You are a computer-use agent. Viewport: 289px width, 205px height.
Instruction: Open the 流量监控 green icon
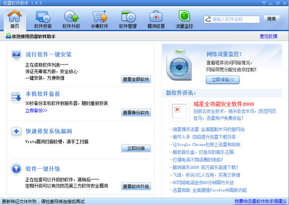point(184,16)
